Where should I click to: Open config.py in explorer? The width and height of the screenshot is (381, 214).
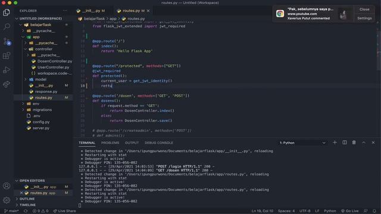click(41, 122)
